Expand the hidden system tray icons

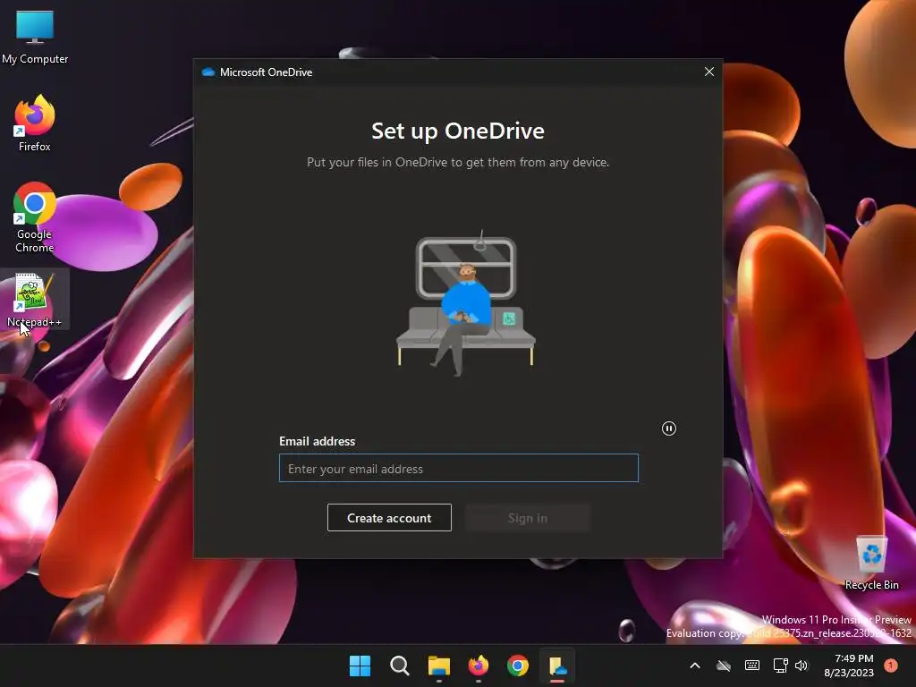coord(694,666)
